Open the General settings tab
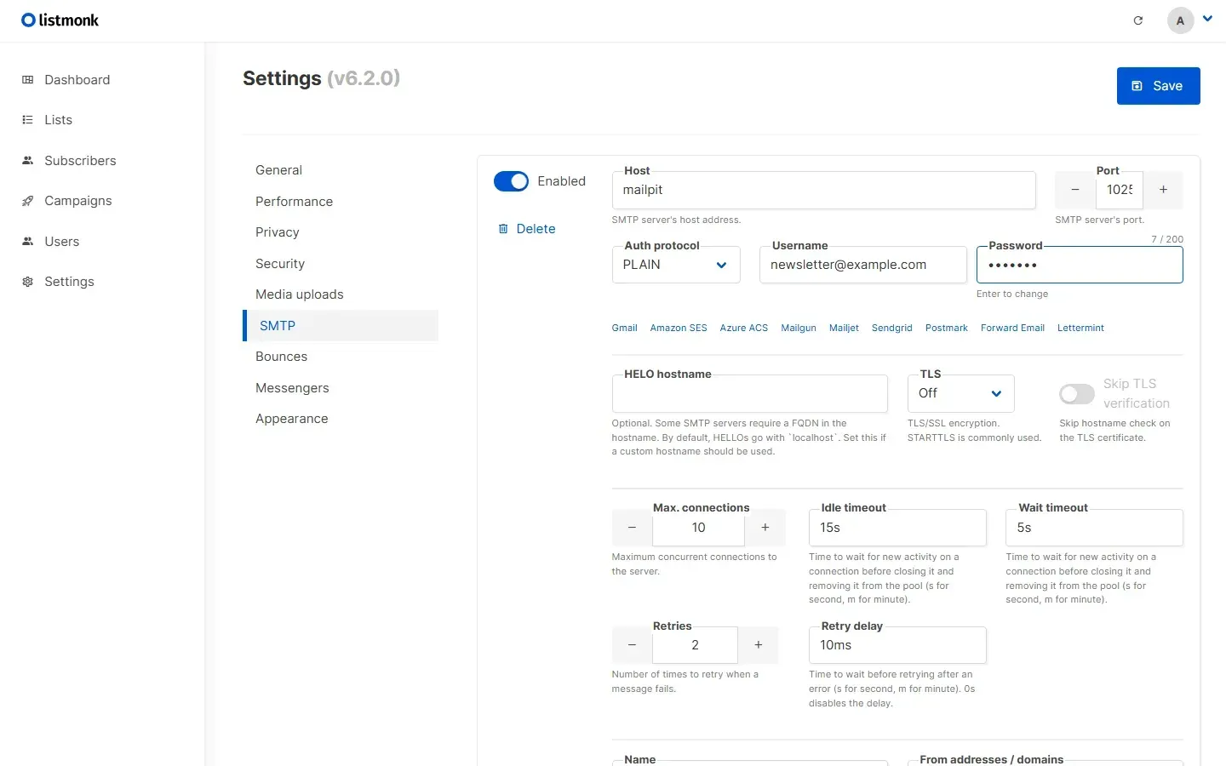 [341, 170]
